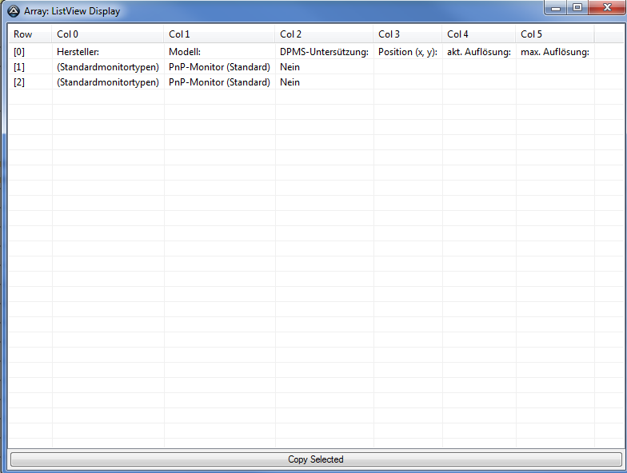
Task: Minimize the Array ListView Display window
Action: 556,8
